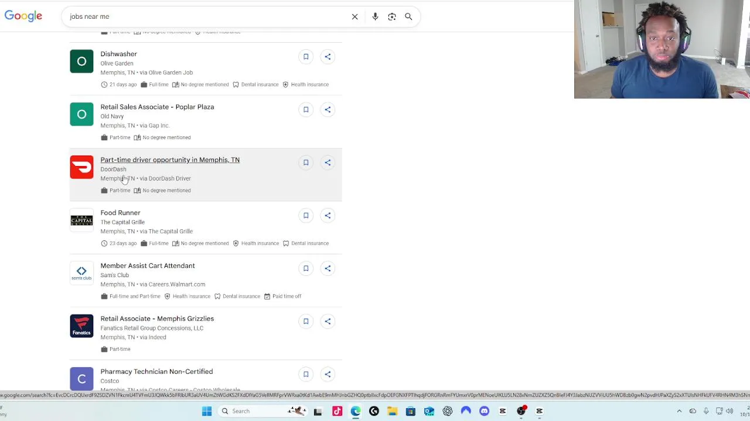Open Pharmacy Technician Non-Certified listing
Viewport: 750px width, 421px height.
[156, 371]
